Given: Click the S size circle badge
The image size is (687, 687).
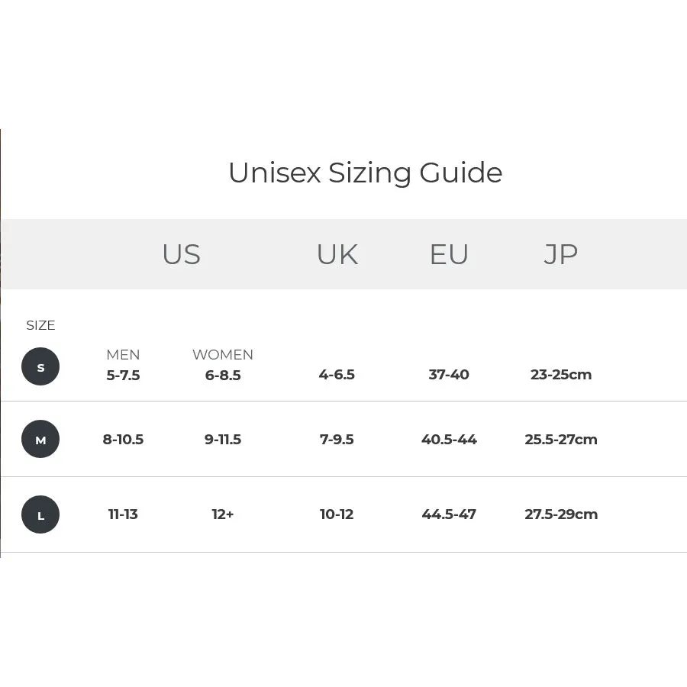Looking at the screenshot, I should [40, 366].
